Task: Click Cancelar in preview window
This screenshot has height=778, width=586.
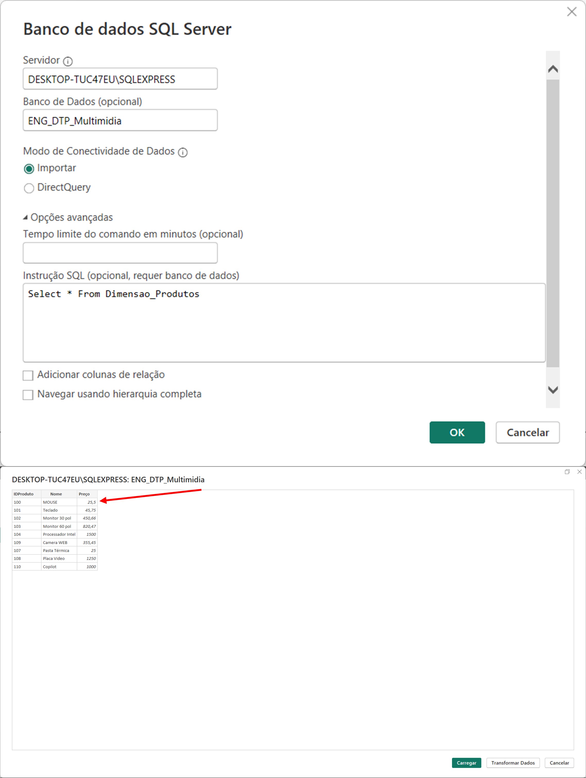Action: tap(559, 763)
